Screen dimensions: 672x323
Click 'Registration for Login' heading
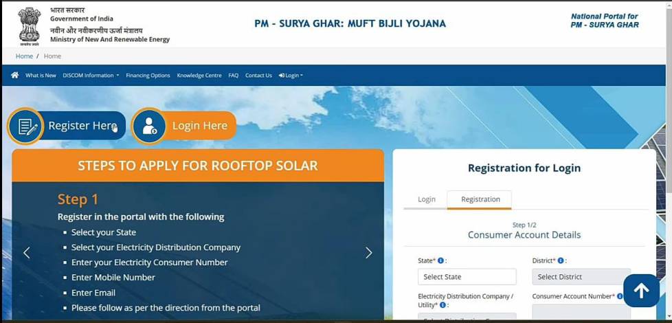tap(524, 168)
